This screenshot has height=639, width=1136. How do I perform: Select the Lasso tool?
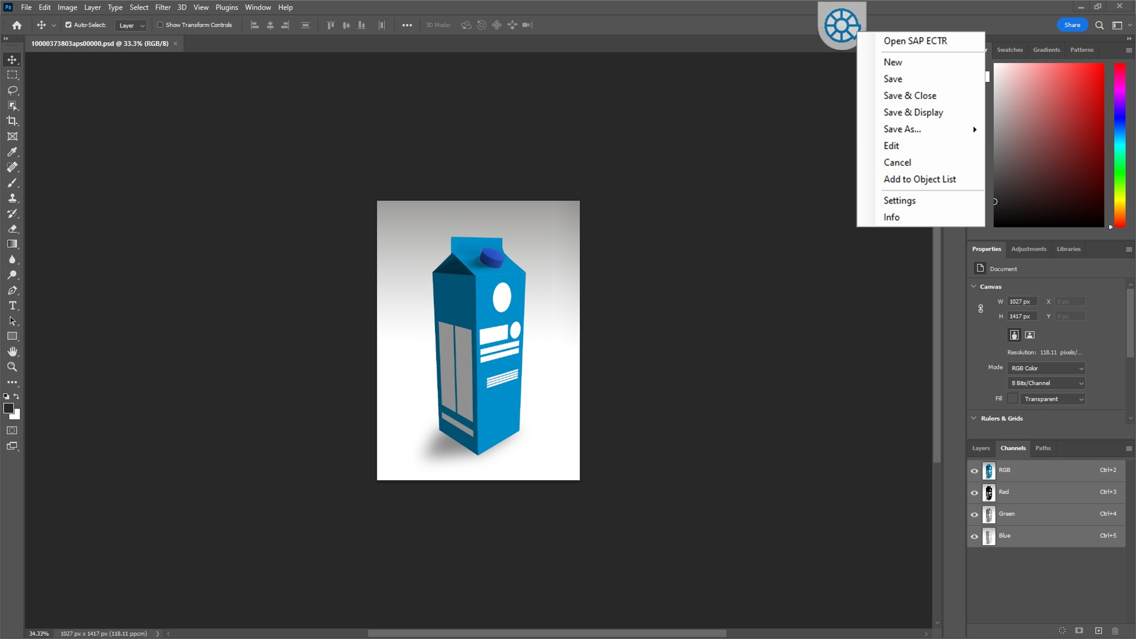click(x=12, y=90)
